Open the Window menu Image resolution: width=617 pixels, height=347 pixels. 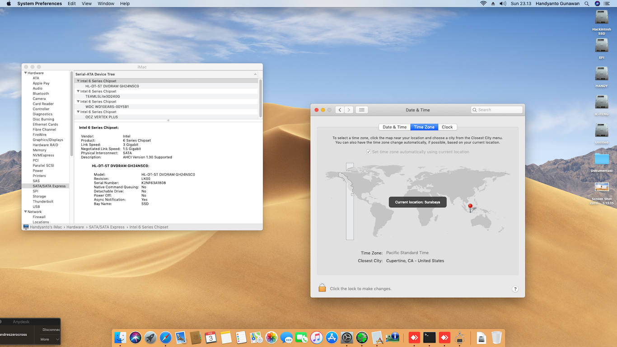(106, 4)
